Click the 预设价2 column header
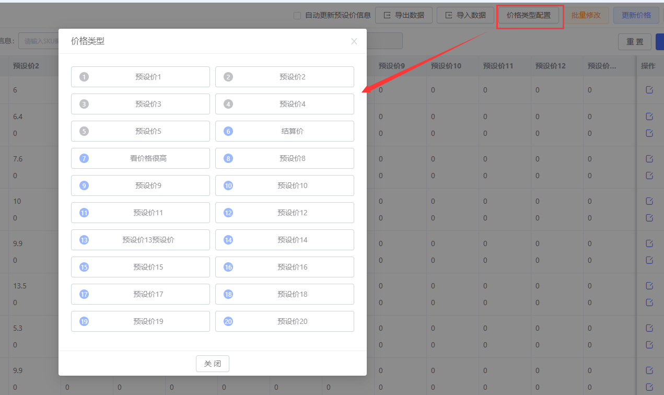The width and height of the screenshot is (664, 395). 26,66
